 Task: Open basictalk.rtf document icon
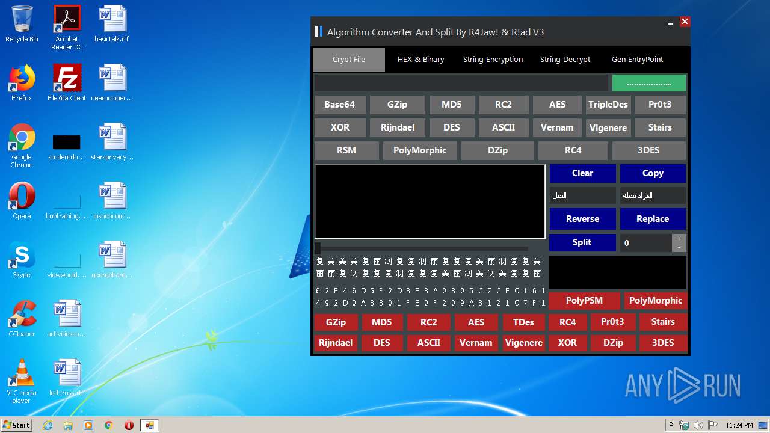coord(112,24)
